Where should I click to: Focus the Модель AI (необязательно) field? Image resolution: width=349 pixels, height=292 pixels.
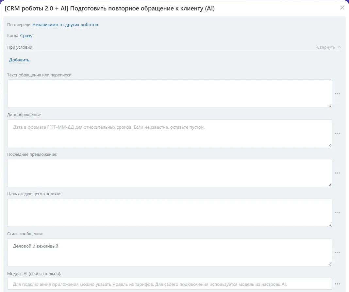point(170,284)
